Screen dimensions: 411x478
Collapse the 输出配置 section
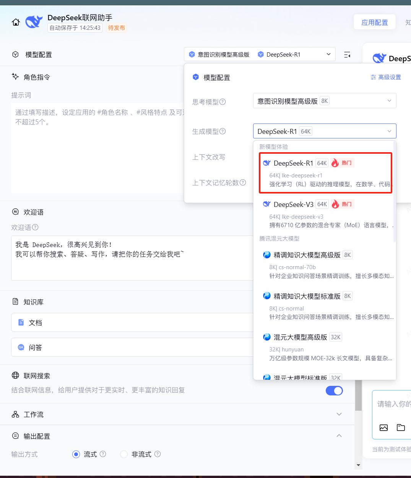[339, 436]
